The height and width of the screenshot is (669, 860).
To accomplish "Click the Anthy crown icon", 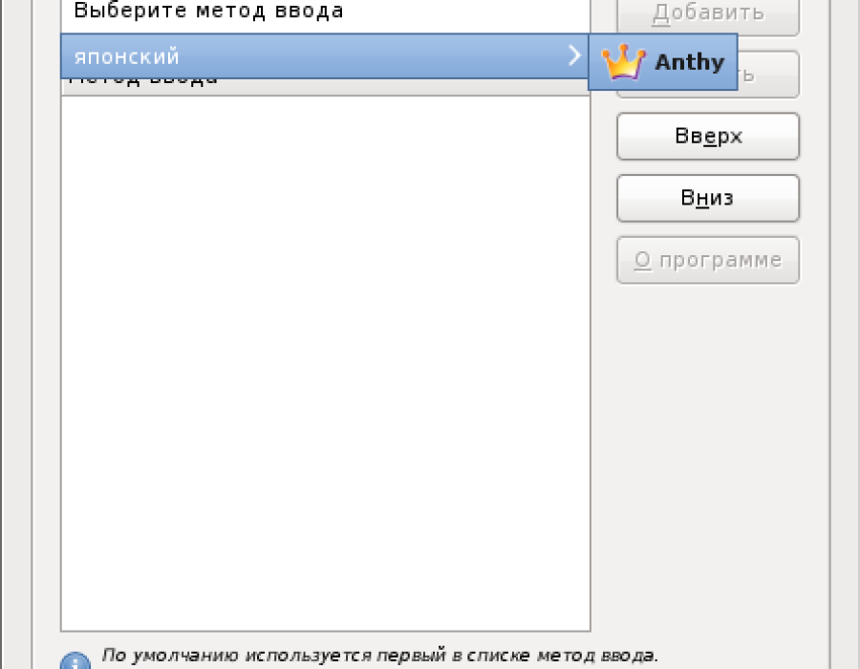I will click(623, 62).
